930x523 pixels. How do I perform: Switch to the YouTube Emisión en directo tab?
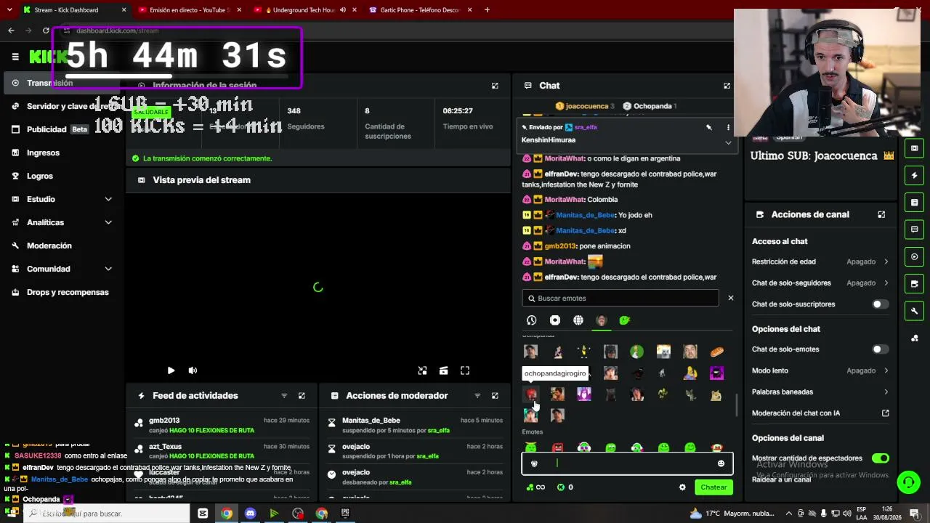click(189, 10)
